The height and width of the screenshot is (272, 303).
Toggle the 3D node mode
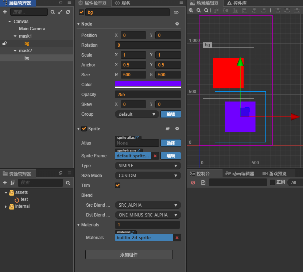point(176,12)
